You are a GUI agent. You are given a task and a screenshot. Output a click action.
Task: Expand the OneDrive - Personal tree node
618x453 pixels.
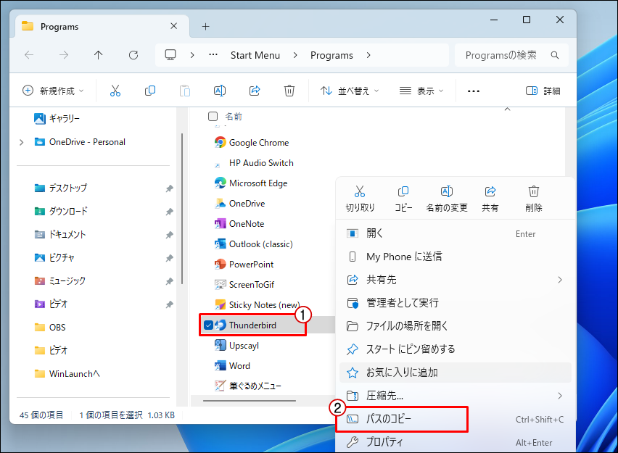[22, 142]
